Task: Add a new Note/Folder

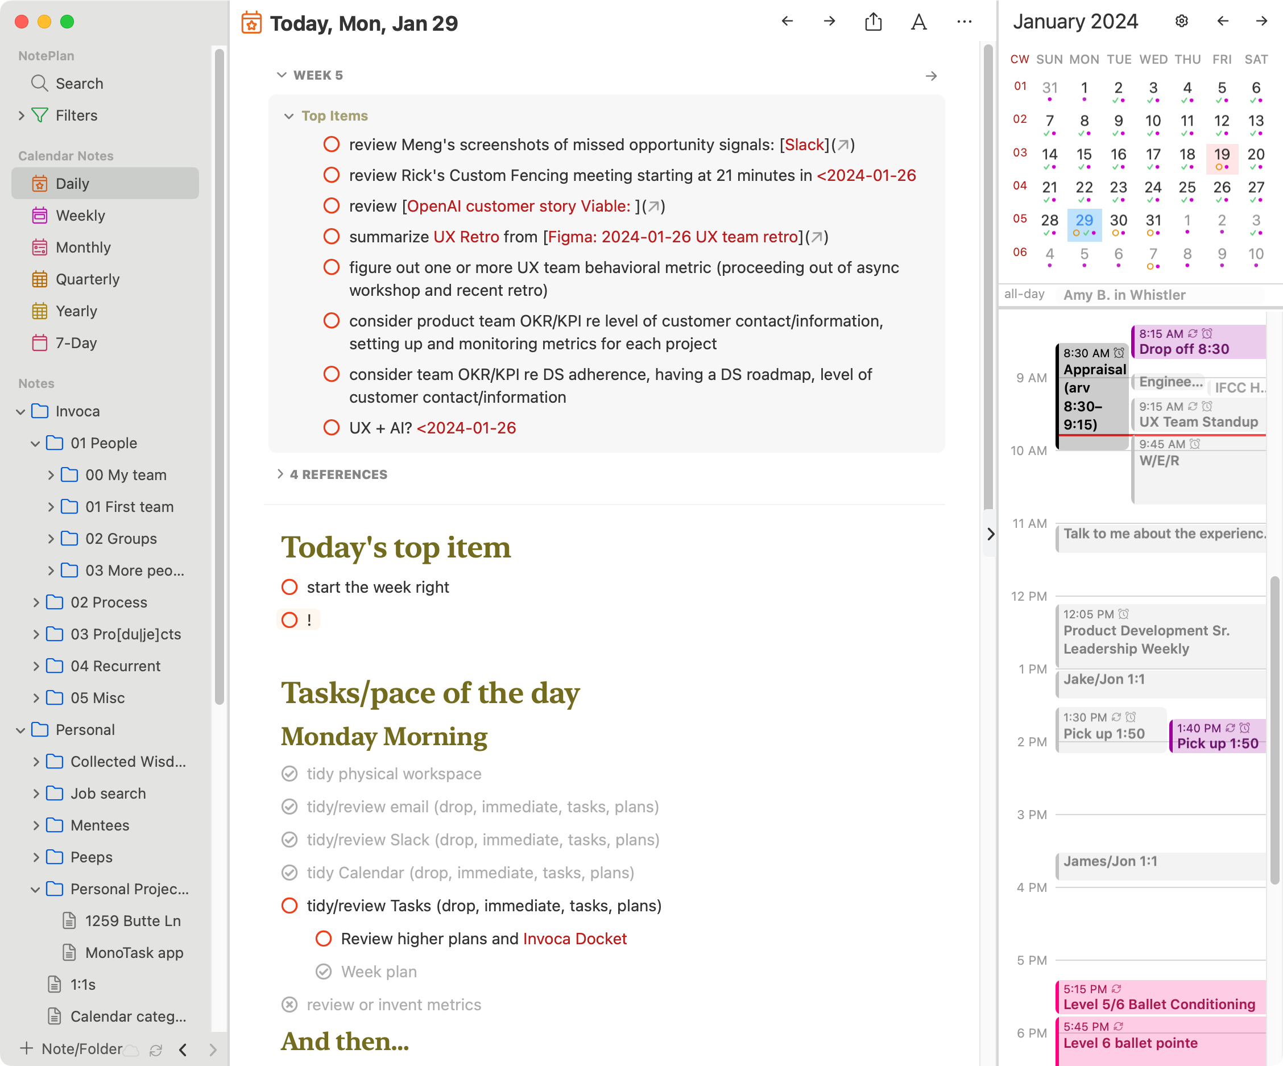Action: 71,1049
